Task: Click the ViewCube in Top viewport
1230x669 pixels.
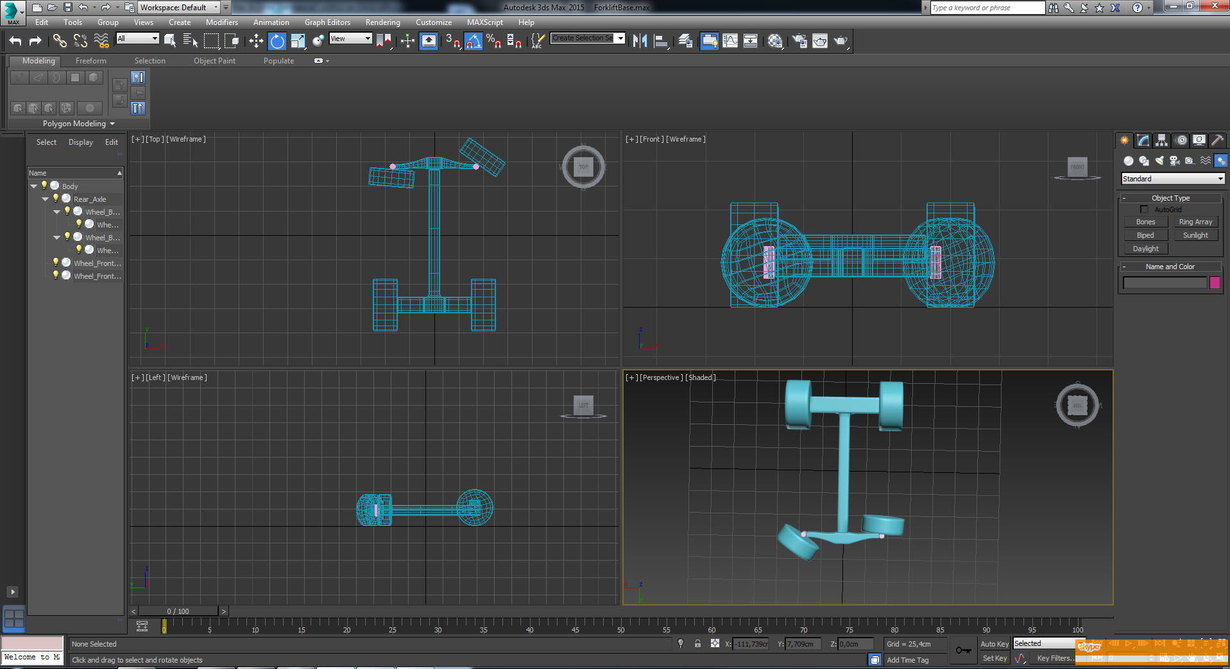Action: coord(583,167)
